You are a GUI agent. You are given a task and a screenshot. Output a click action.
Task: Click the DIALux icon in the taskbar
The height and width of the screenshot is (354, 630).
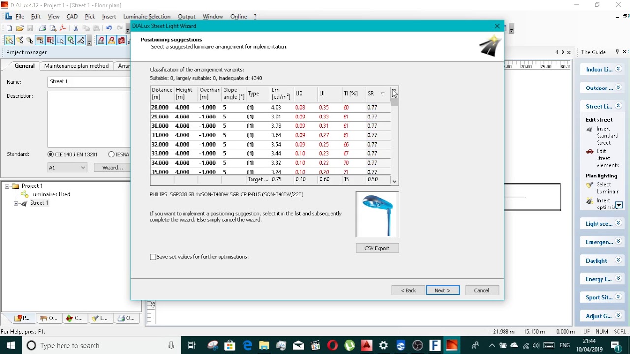pyautogui.click(x=452, y=345)
